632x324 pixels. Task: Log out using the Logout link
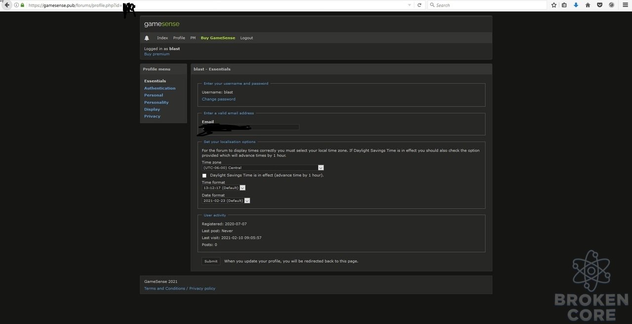[246, 38]
